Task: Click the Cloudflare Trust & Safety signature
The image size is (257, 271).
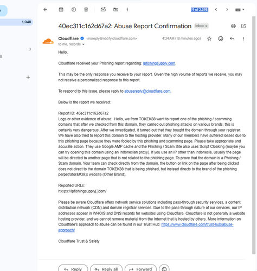Action: pyautogui.click(x=79, y=241)
